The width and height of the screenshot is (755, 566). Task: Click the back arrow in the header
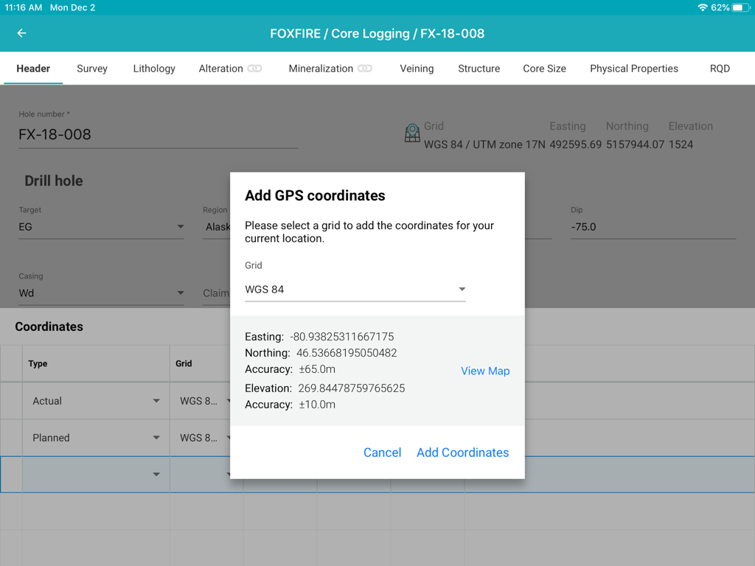coord(21,33)
